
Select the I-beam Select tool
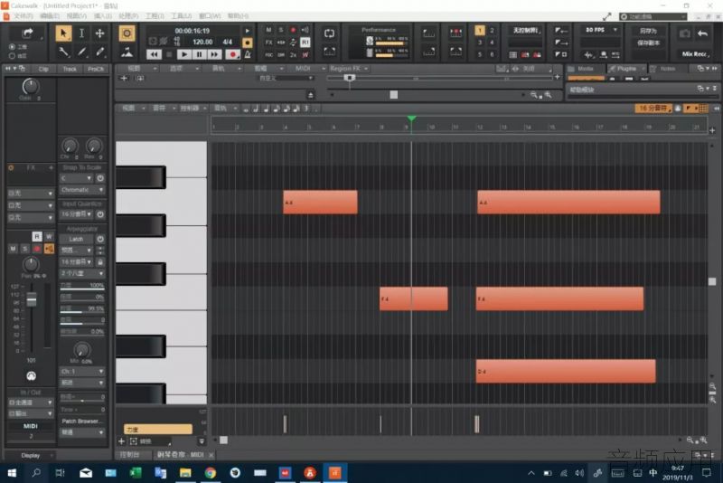[81, 33]
